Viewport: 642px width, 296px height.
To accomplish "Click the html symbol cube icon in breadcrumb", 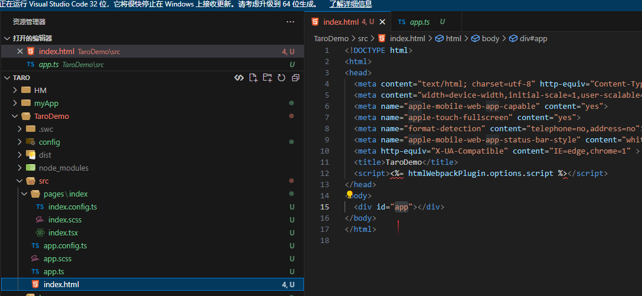I will point(440,39).
